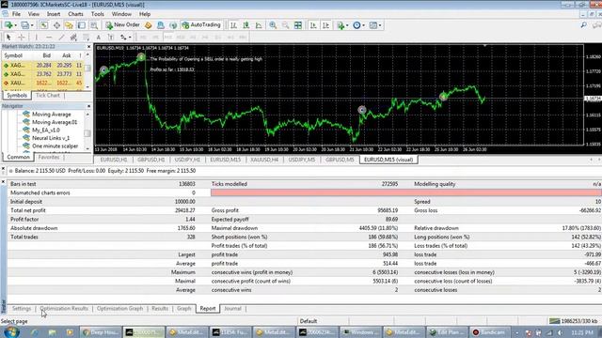Open the tester Settings tab

pos(22,309)
